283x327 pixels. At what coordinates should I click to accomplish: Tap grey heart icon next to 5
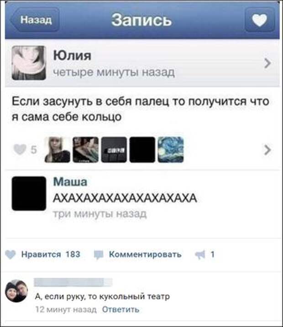[20, 149]
